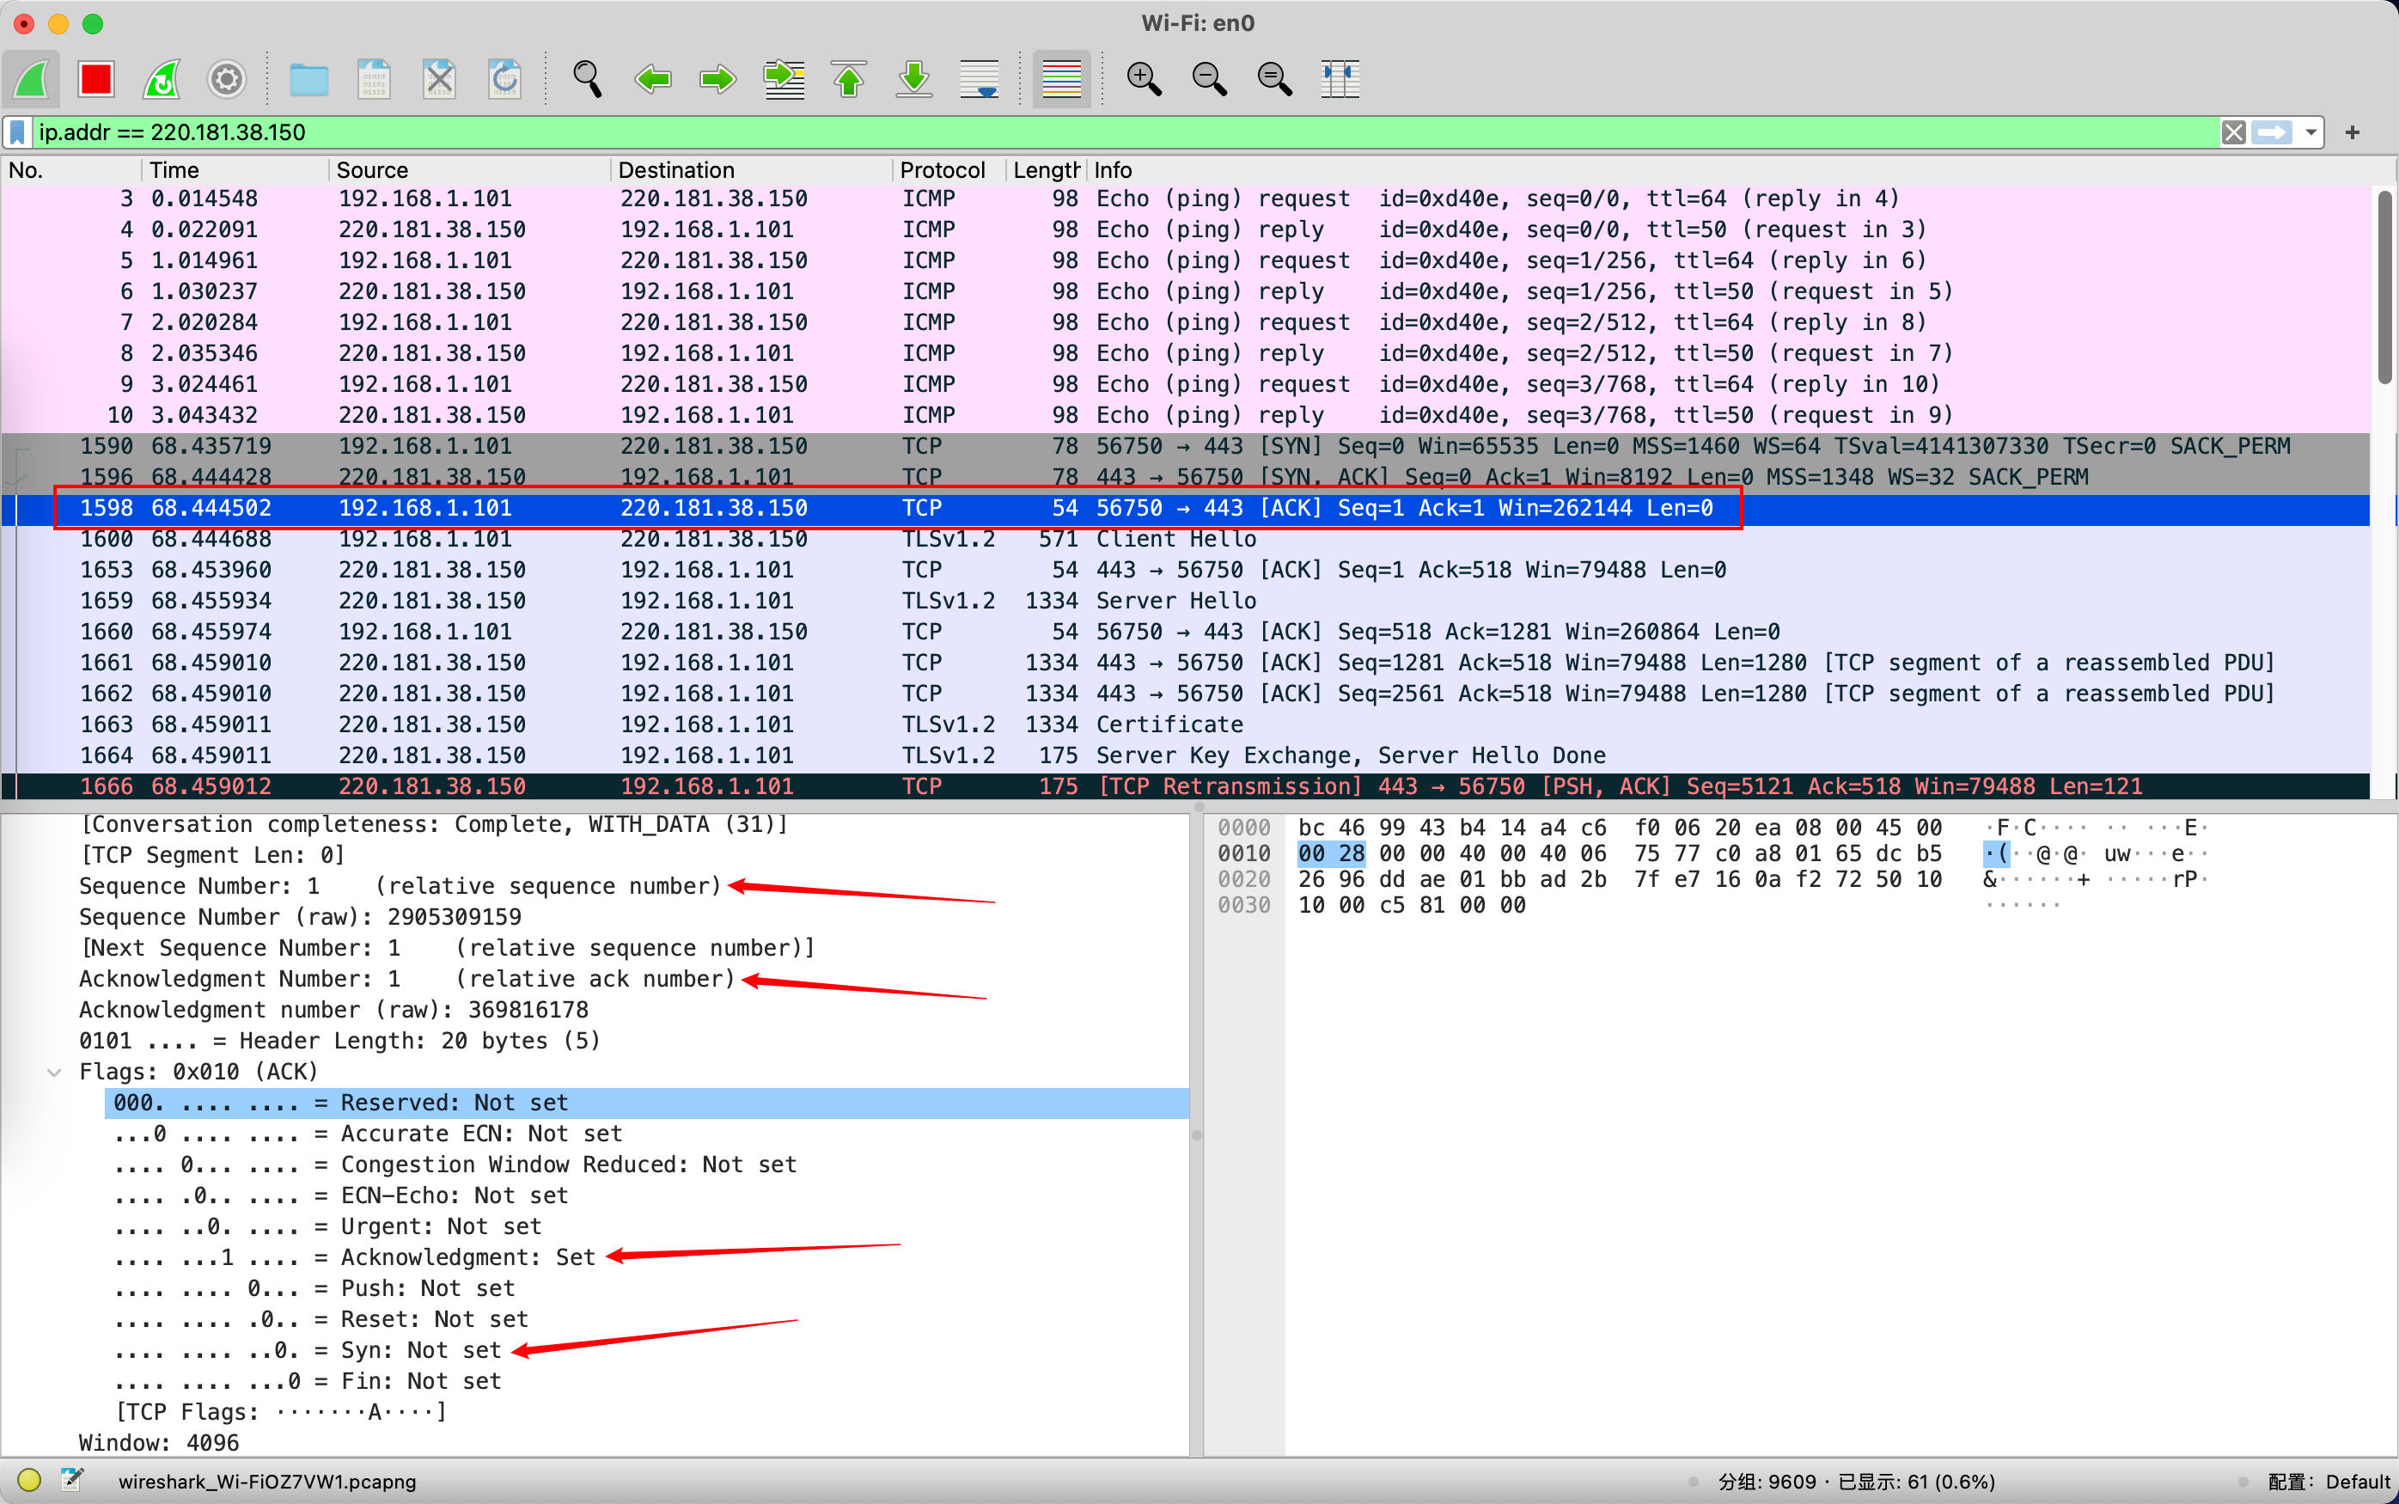Go forward in packet history

coord(717,78)
